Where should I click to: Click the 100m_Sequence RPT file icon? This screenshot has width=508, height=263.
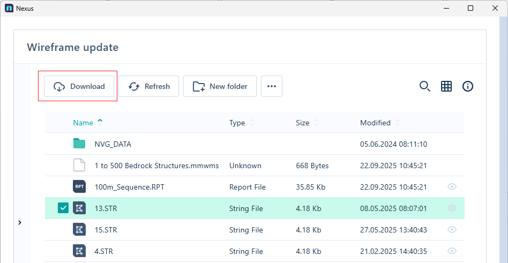click(x=79, y=187)
